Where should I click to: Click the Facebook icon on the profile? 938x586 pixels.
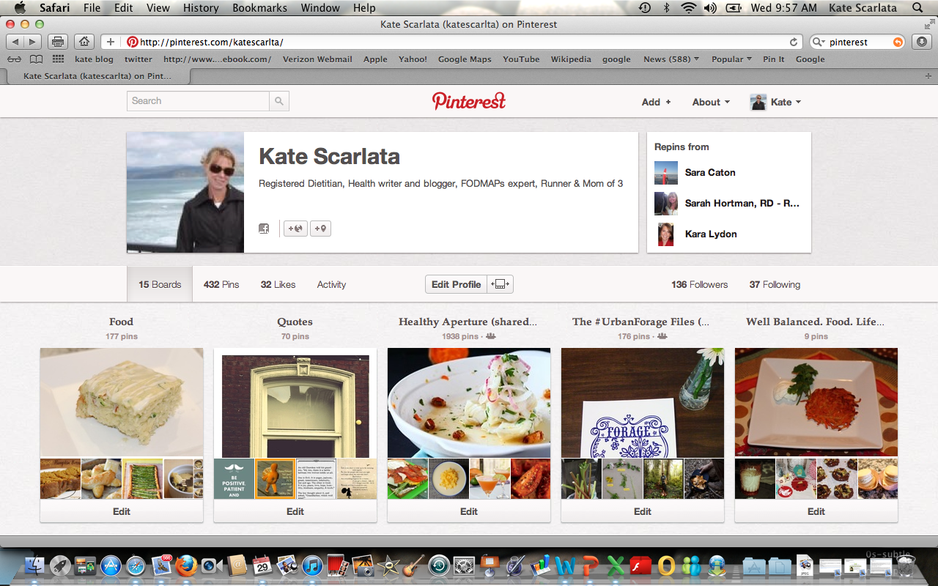264,229
